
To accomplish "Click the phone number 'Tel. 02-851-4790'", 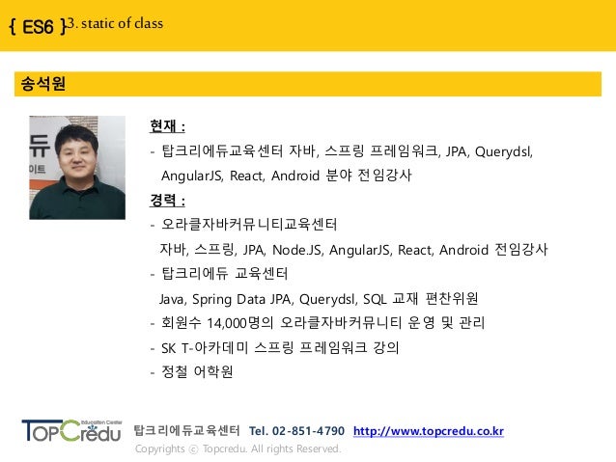I will coord(296,431).
